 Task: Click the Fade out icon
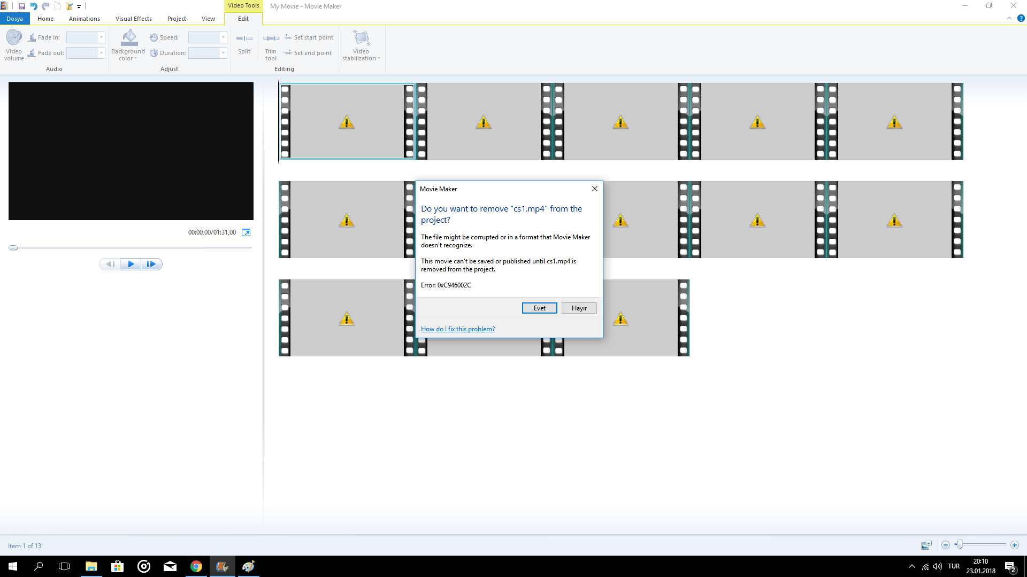tap(32, 53)
